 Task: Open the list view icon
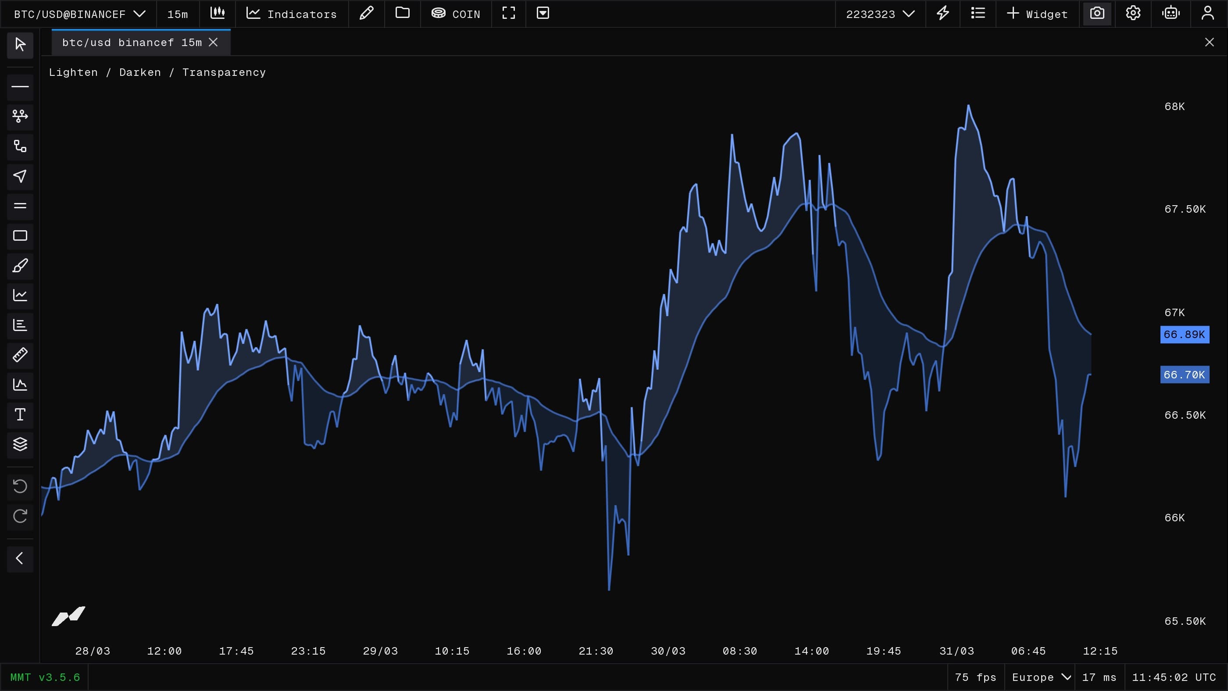coord(978,13)
